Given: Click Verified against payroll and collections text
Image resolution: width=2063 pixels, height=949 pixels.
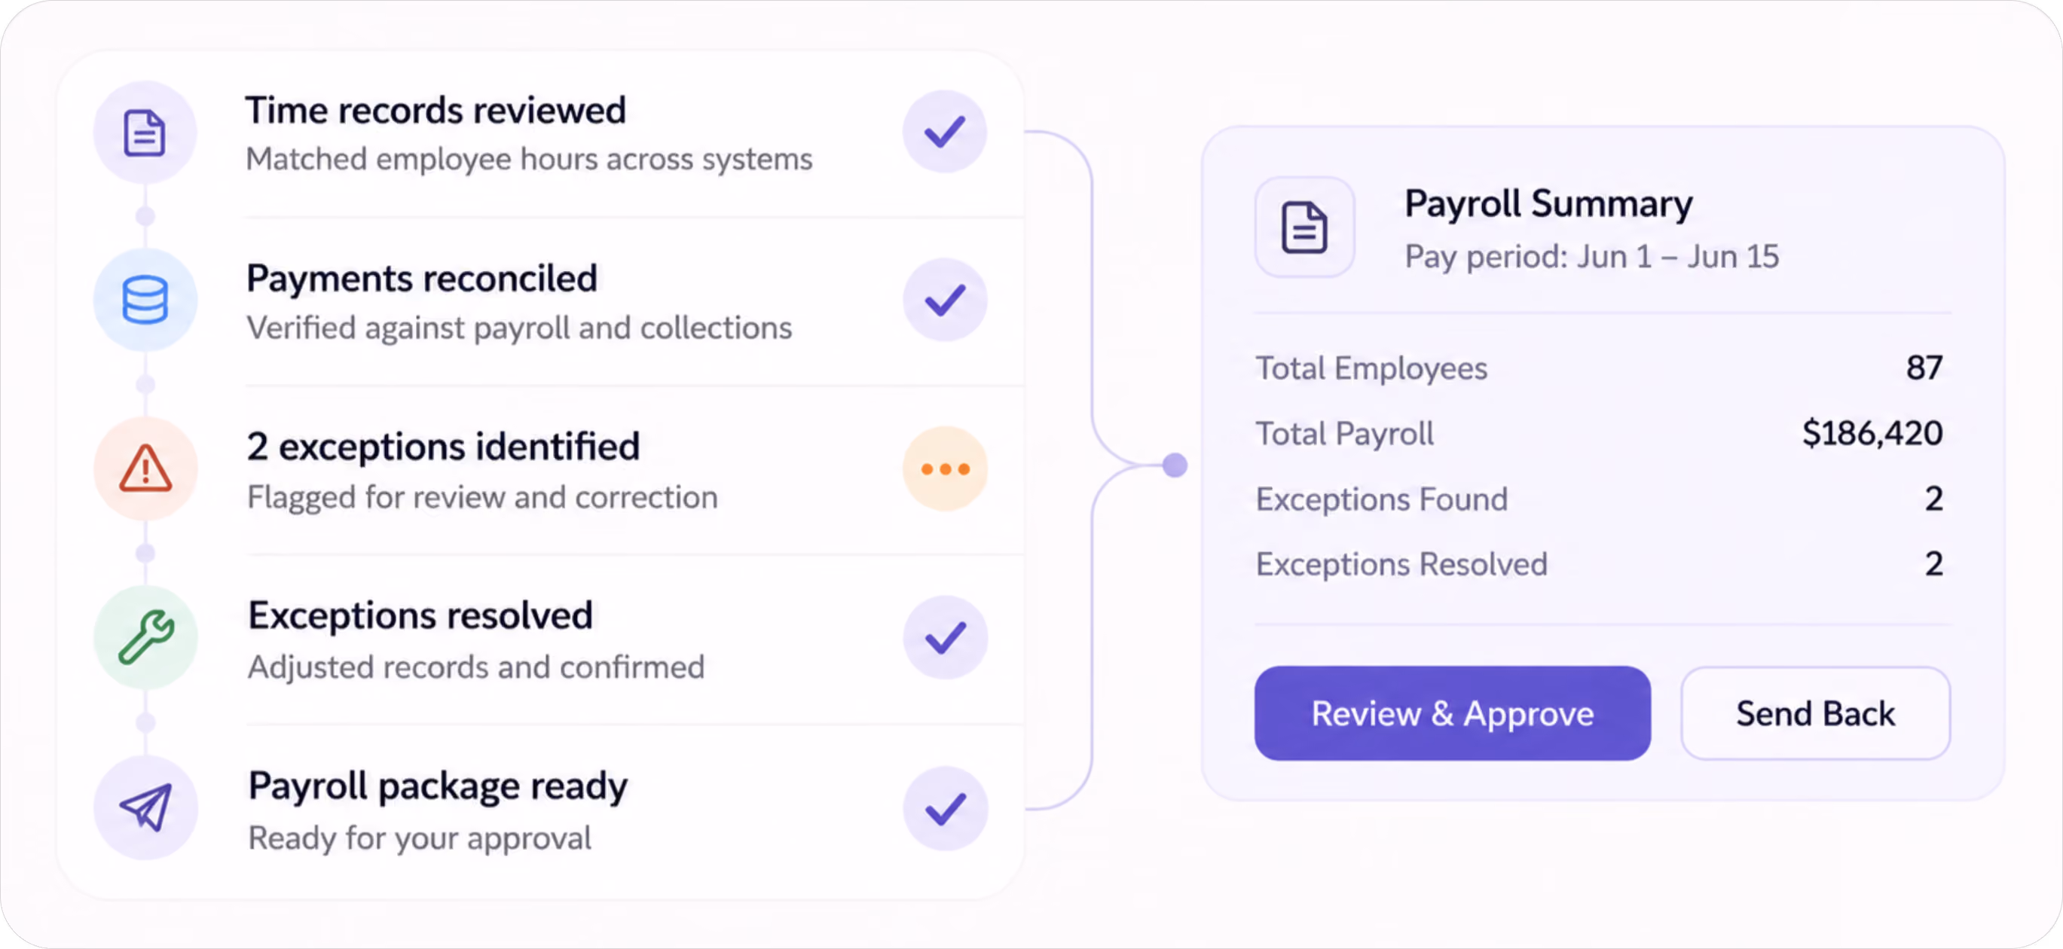Looking at the screenshot, I should tap(520, 328).
